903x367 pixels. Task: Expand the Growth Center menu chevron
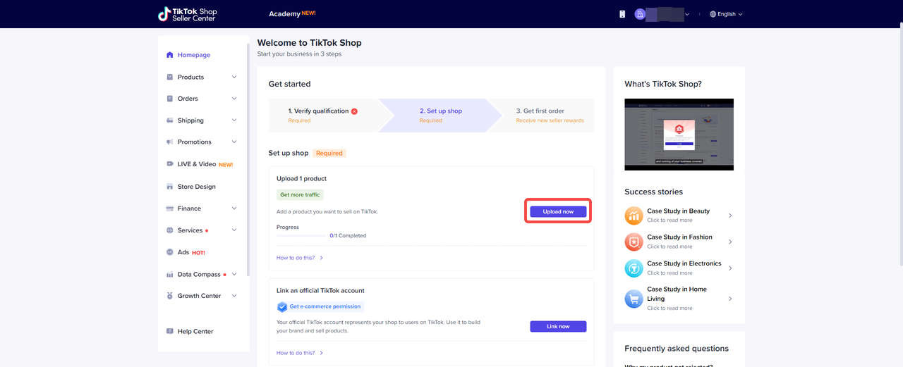click(x=234, y=296)
